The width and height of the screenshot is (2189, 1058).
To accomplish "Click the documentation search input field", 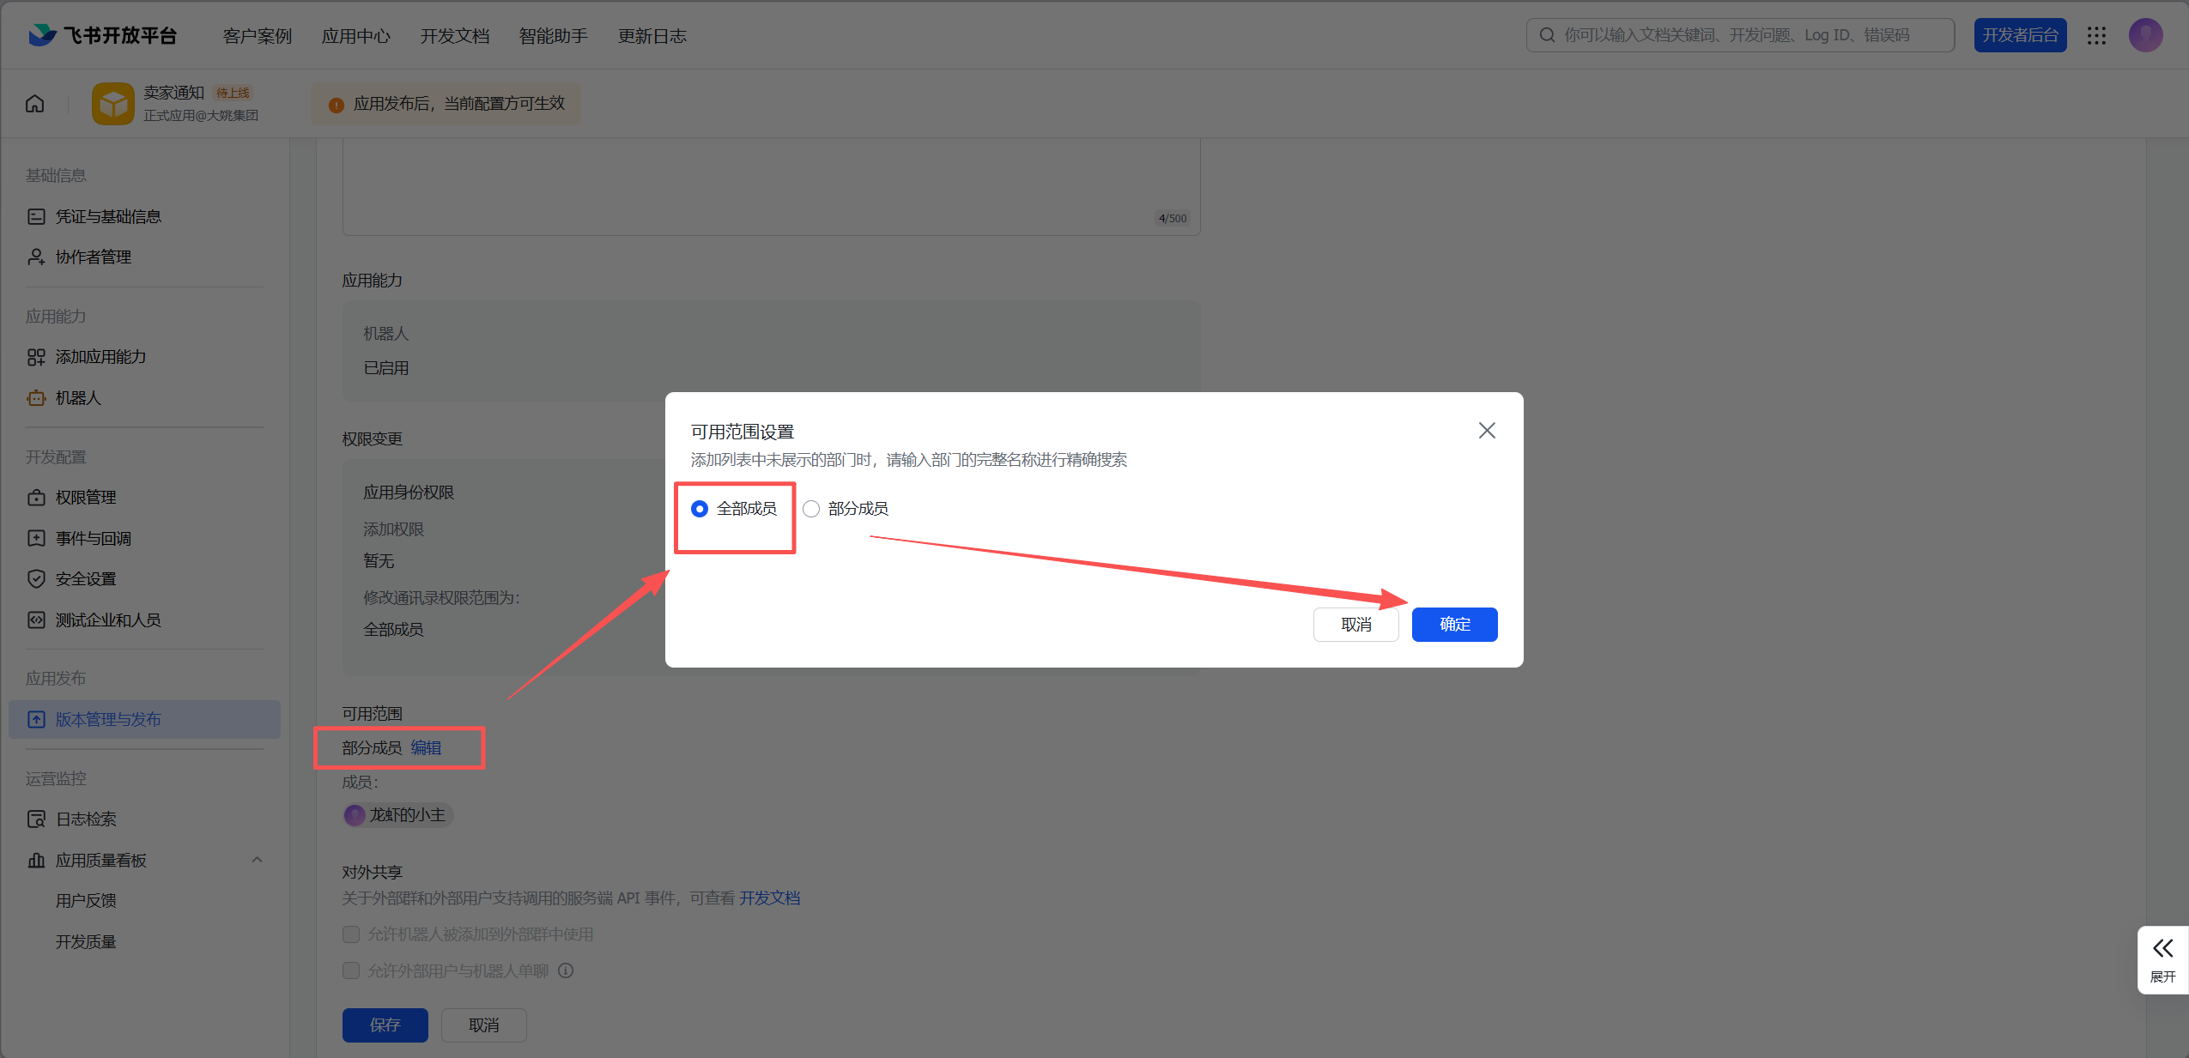I will pyautogui.click(x=1740, y=35).
